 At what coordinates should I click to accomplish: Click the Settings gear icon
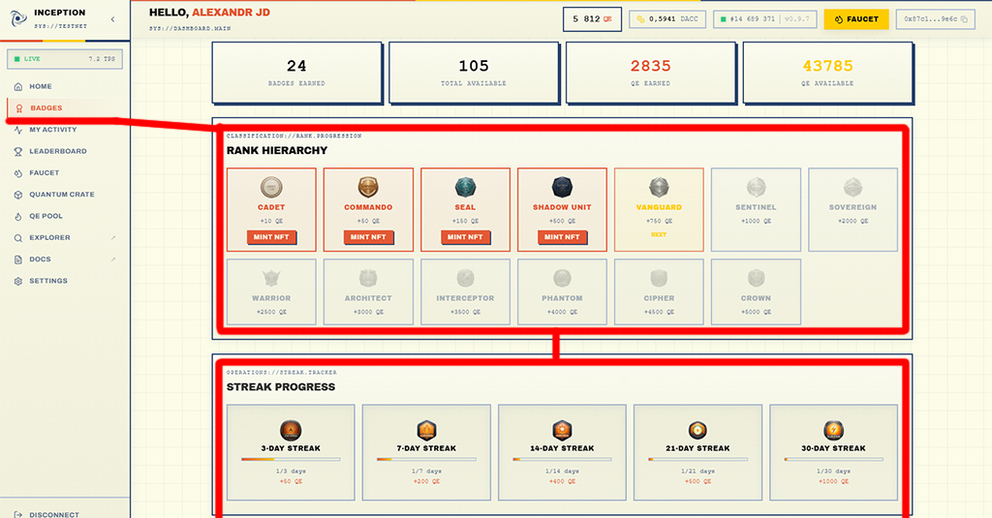pyautogui.click(x=18, y=281)
